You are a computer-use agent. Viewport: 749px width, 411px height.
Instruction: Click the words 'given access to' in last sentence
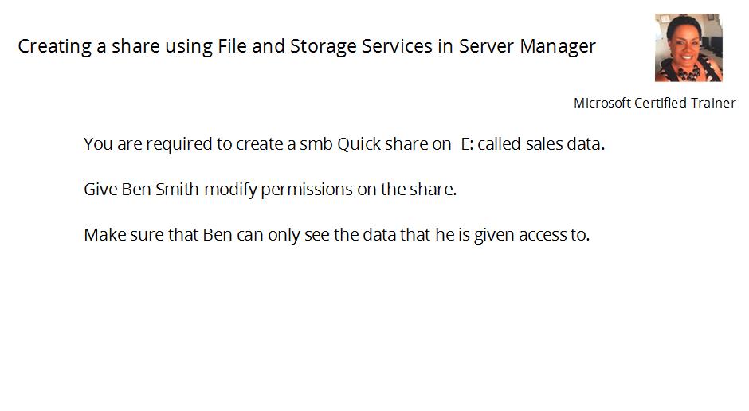point(531,235)
